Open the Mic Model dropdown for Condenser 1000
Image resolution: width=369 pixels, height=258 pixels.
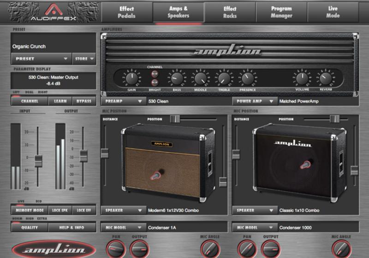click(x=255, y=228)
